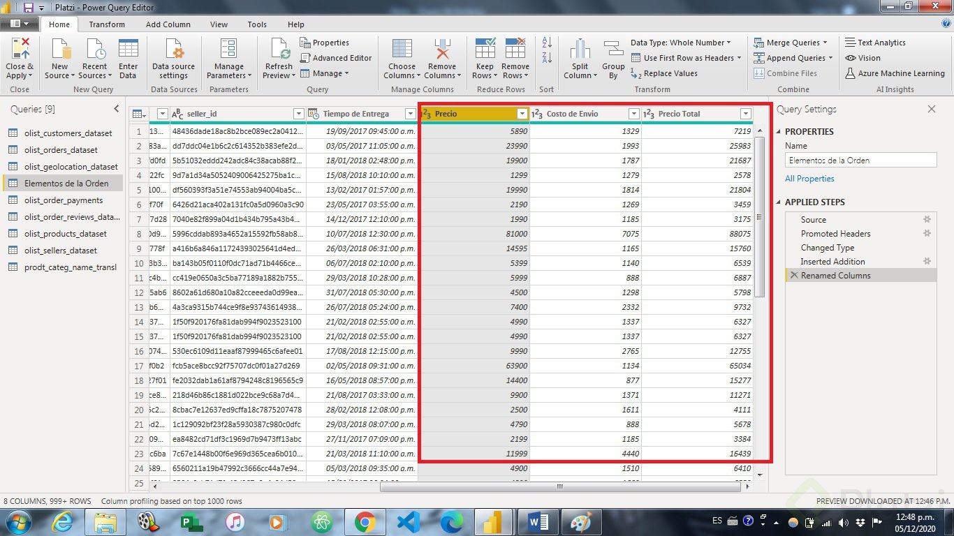
Task: Open filter dropdown for Precio column
Action: click(522, 114)
